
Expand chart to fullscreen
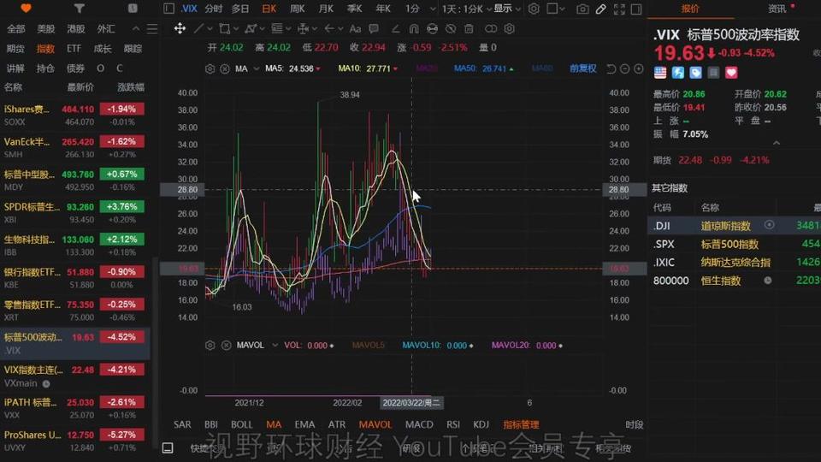tap(619, 9)
